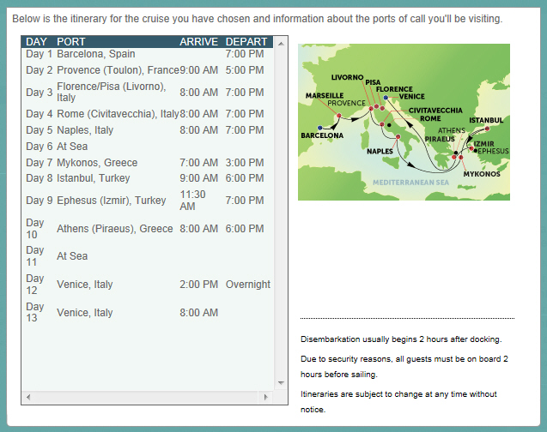Click the '2:00 PM' Venice arrival time
The width and height of the screenshot is (547, 432).
198,285
